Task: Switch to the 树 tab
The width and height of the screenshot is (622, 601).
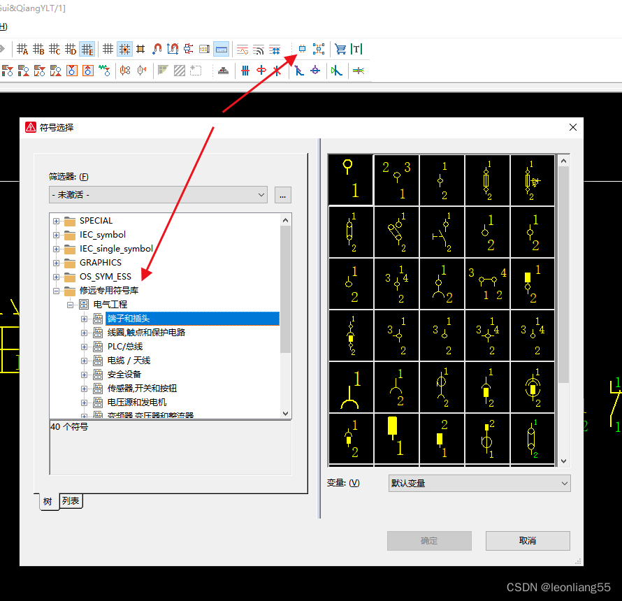Action: [48, 501]
